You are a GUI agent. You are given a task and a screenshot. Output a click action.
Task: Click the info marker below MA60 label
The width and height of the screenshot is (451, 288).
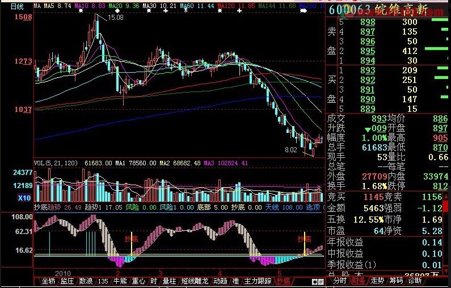point(186,10)
